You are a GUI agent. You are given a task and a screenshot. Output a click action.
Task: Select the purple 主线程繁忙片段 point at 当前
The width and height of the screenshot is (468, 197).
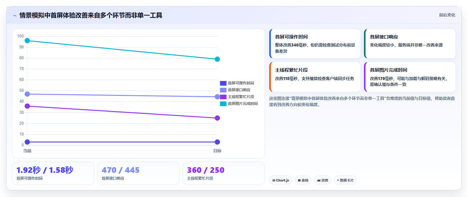(x=27, y=106)
